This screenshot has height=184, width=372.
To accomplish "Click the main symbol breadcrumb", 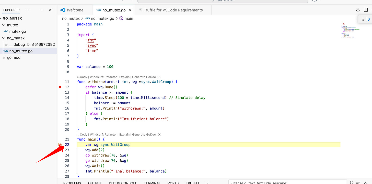I will [129, 18].
